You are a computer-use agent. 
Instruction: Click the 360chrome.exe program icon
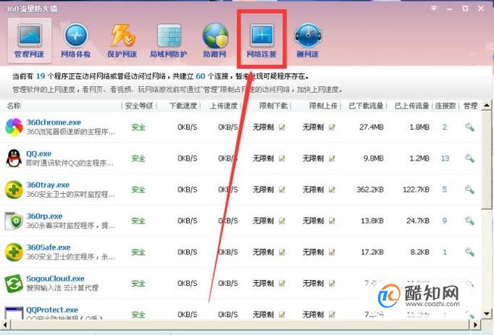coord(14,127)
